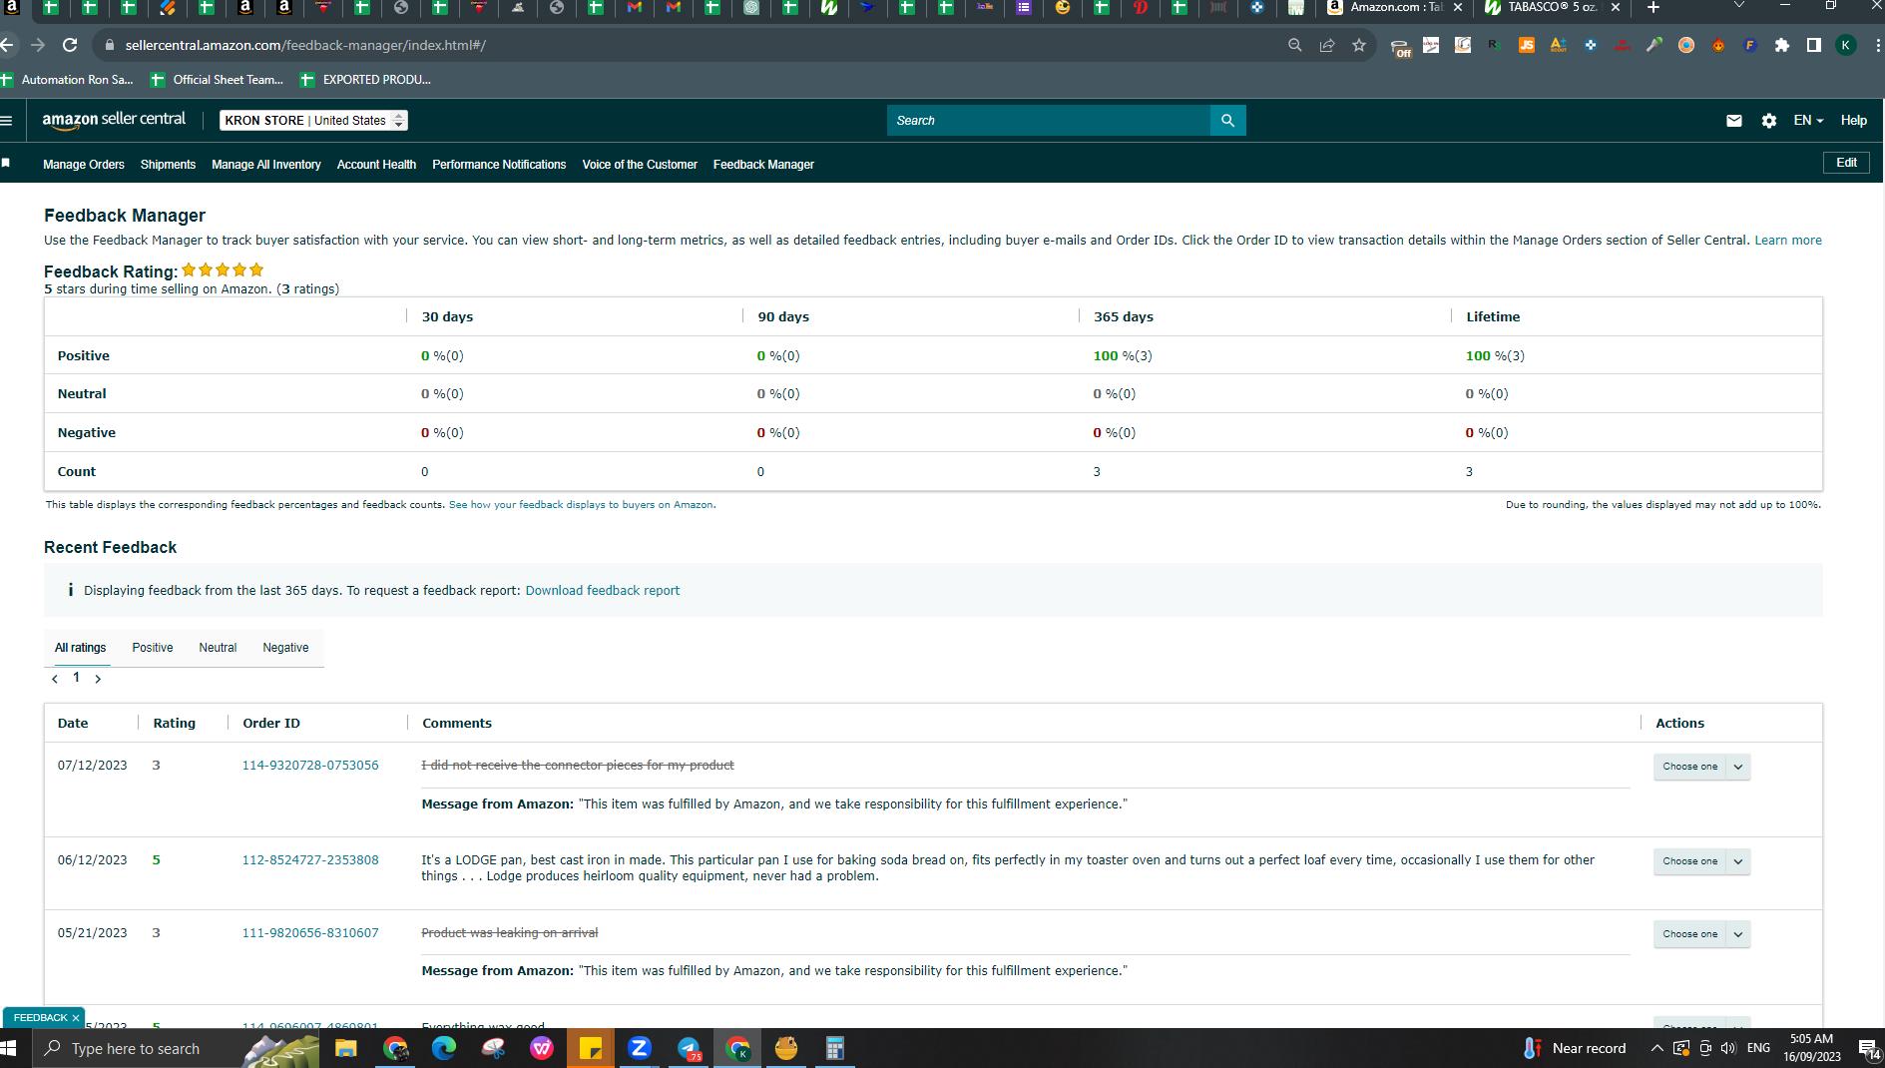
Task: Open Choose one dropdown for order 114-9320728-0753056
Action: 1701,767
